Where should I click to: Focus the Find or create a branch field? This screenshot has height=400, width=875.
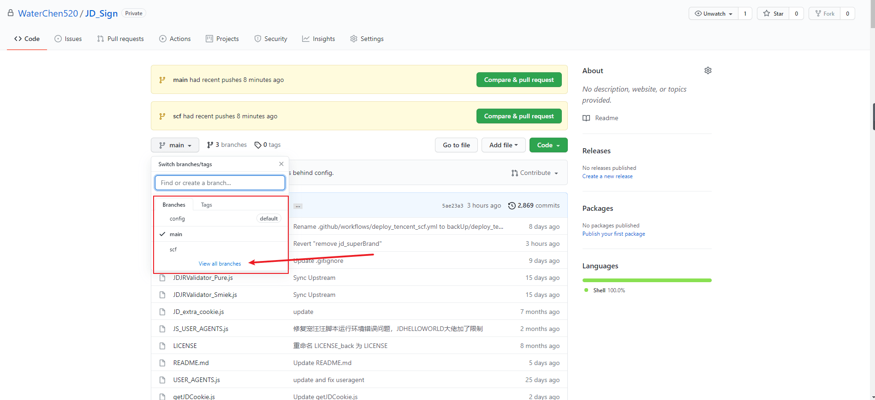(220, 183)
